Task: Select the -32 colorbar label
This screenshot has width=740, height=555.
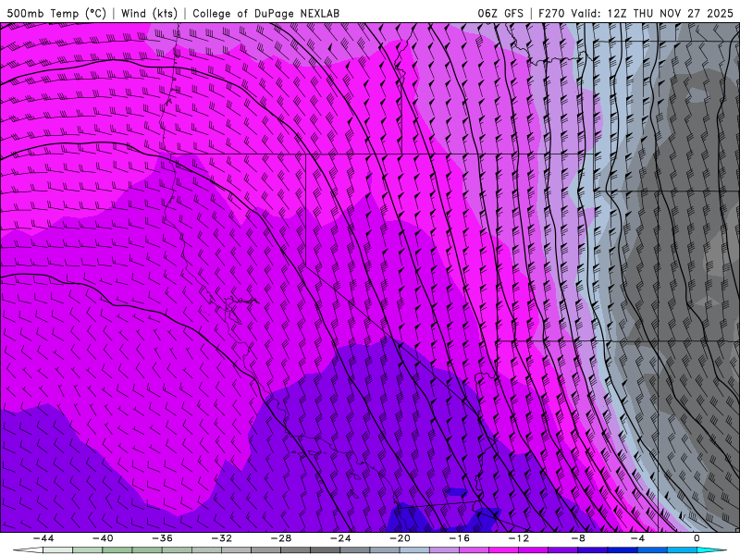Action: pos(222,538)
